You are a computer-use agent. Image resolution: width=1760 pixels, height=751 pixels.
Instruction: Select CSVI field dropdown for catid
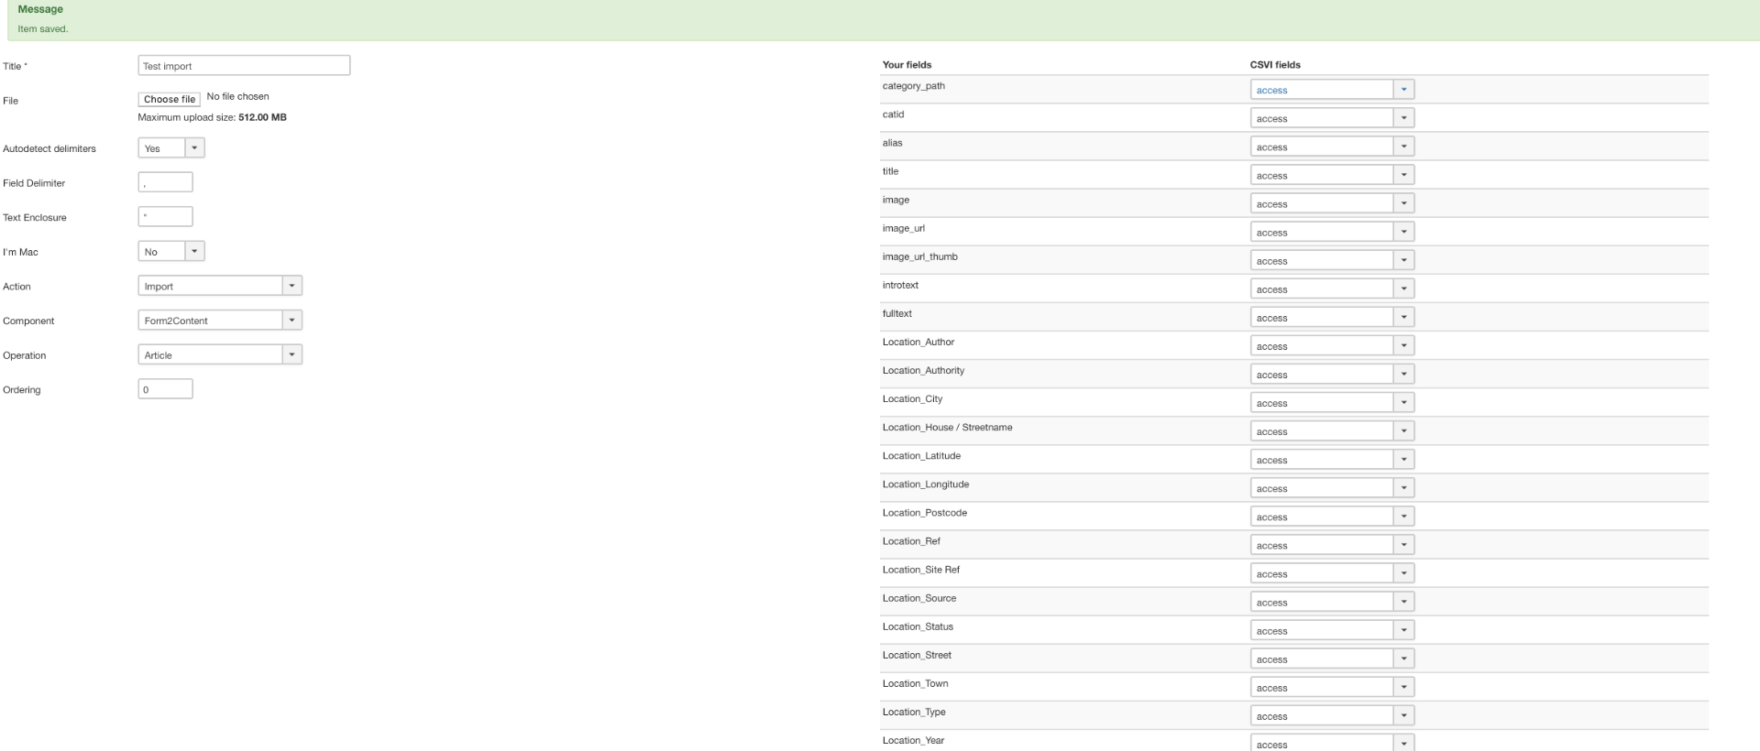[1332, 118]
